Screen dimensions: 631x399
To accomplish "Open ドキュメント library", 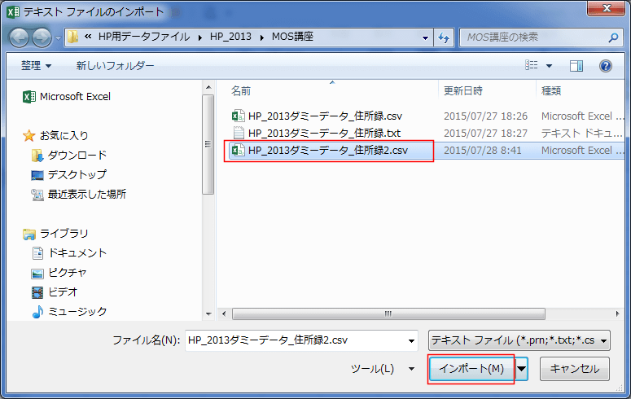I will (77, 253).
